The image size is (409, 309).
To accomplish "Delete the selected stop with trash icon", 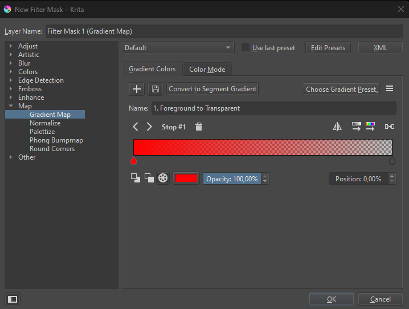I will click(198, 127).
